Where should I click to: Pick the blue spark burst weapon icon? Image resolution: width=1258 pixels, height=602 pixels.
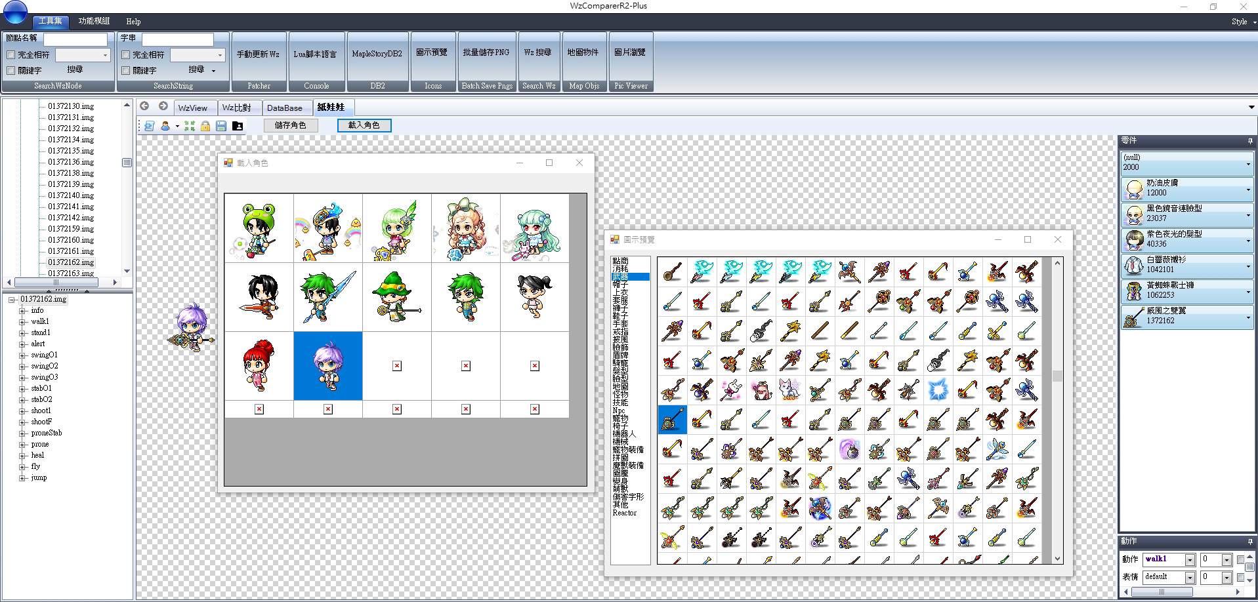click(938, 390)
